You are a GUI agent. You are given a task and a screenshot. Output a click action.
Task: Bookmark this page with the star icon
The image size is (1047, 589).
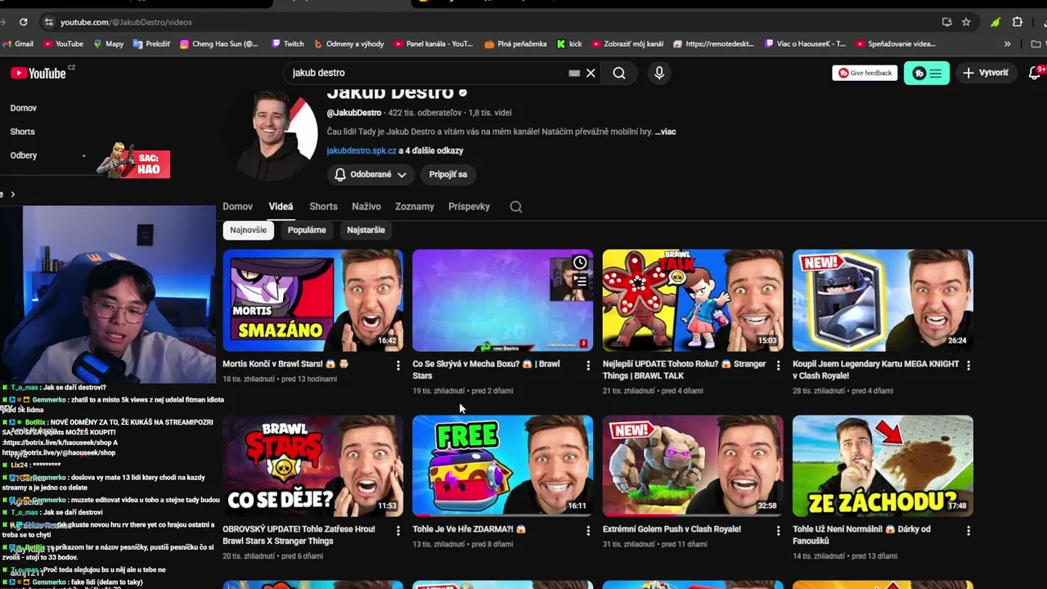[x=966, y=22]
